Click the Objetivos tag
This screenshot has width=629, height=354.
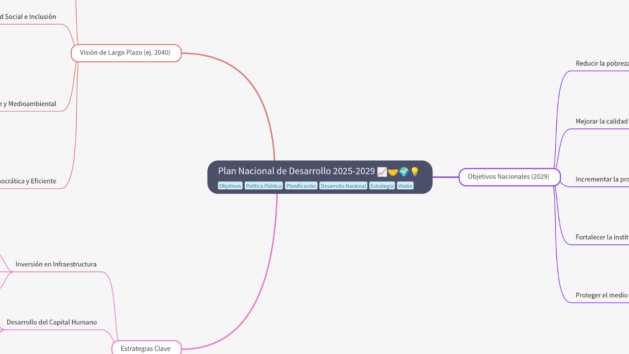coord(230,186)
